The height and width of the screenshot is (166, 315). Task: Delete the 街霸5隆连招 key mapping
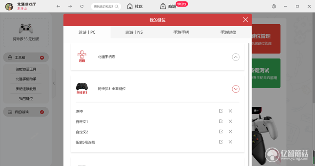(x=230, y=142)
